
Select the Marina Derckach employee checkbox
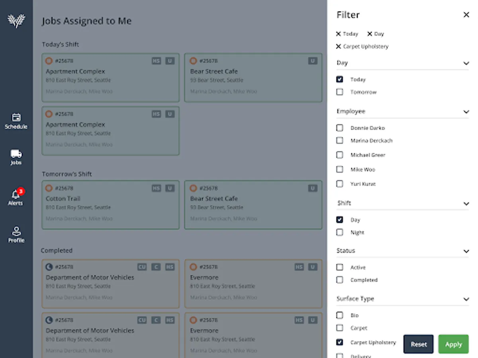click(339, 140)
